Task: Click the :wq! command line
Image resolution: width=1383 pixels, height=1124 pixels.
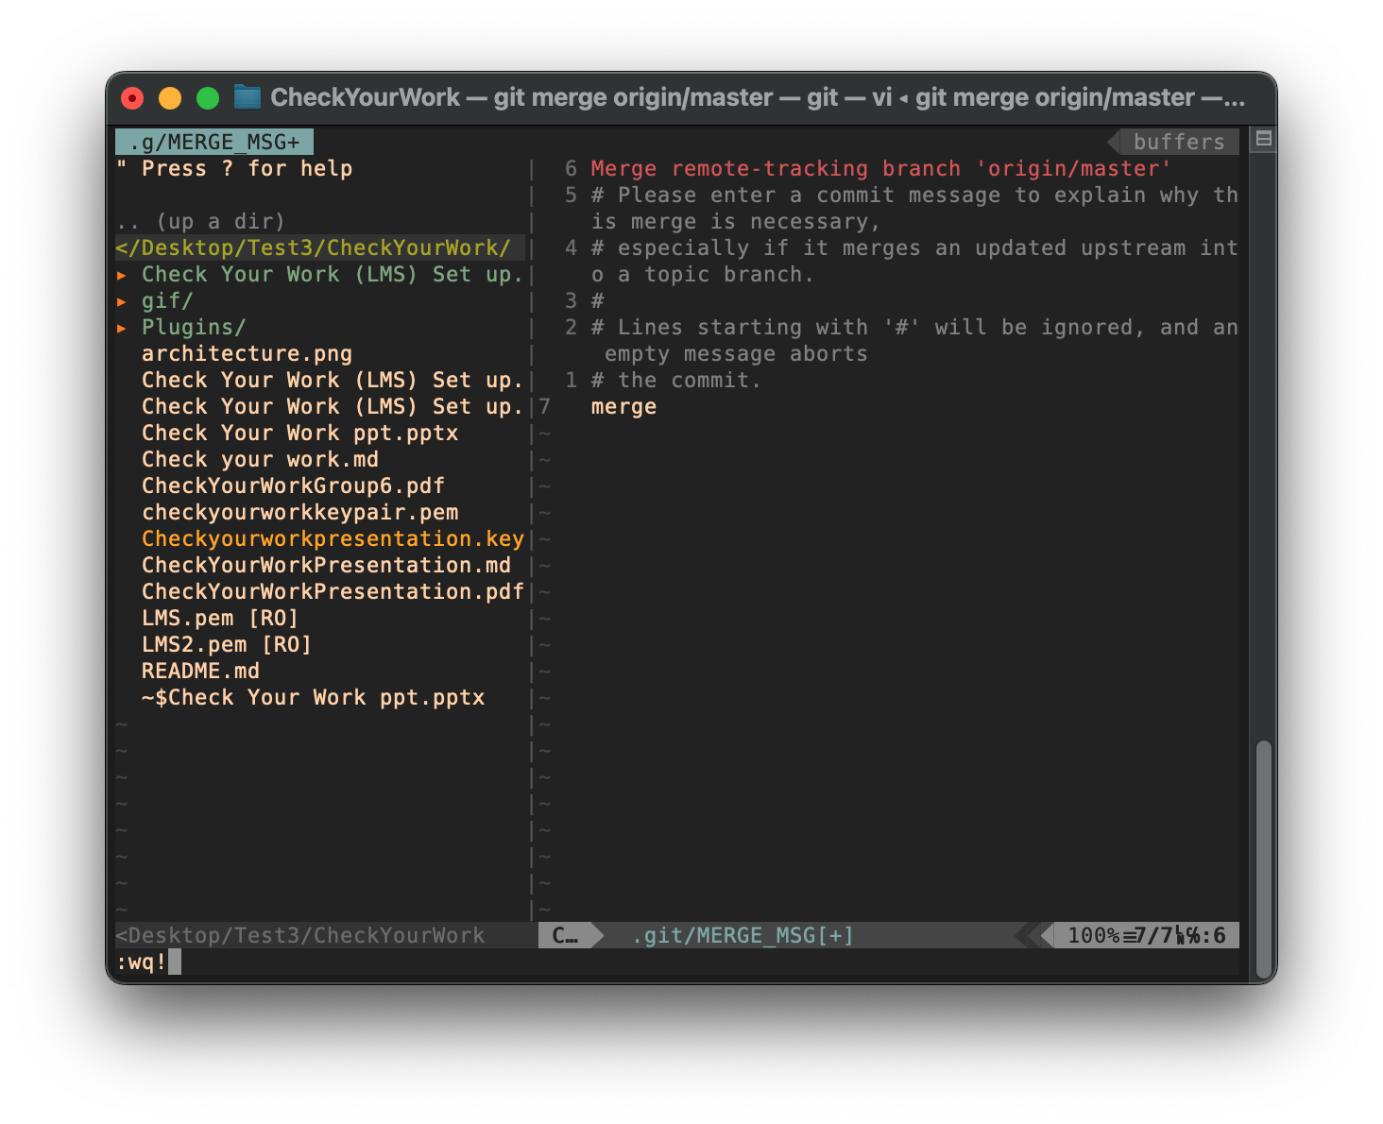Action: point(142,962)
